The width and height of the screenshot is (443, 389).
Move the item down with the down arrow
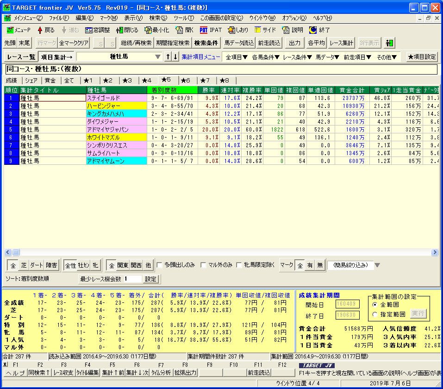(175, 57)
